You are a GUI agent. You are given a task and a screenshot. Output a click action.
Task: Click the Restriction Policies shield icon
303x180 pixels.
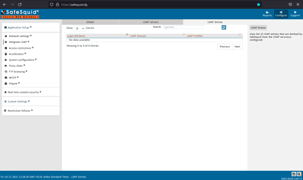tap(5, 111)
